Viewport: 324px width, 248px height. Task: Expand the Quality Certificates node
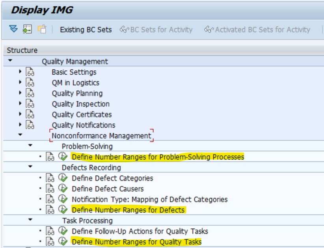[x=20, y=114]
